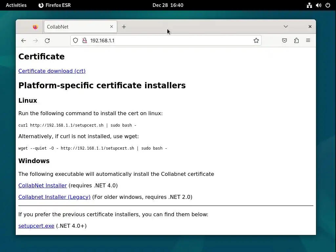Expand the list all tabs chevron
The height and width of the screenshot is (252, 336).
tap(286, 27)
